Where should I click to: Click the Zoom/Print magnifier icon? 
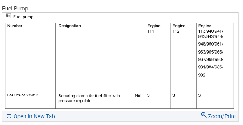(204, 115)
